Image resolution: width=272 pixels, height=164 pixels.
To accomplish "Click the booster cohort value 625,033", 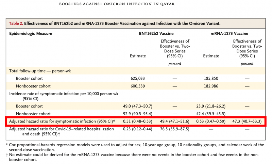I will (138, 78).
